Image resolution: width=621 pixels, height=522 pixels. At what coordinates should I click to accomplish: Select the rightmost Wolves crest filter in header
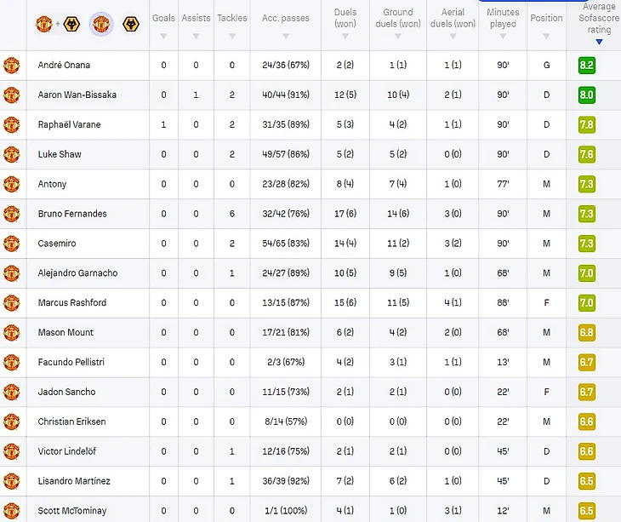pos(131,24)
